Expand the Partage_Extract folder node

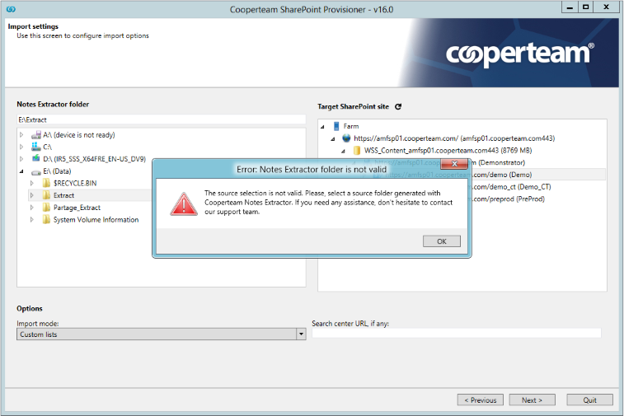pos(32,208)
